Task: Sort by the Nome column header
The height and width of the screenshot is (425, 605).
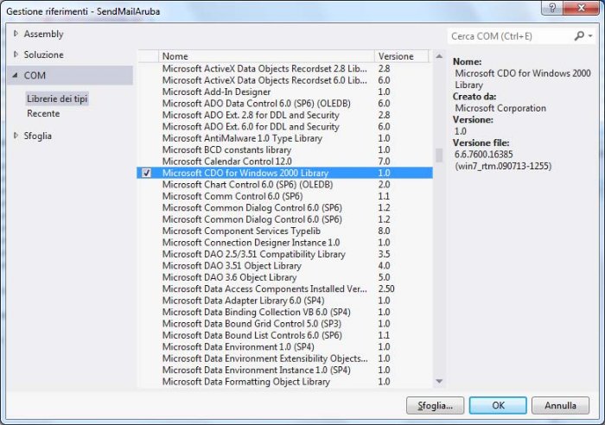Action: point(266,56)
